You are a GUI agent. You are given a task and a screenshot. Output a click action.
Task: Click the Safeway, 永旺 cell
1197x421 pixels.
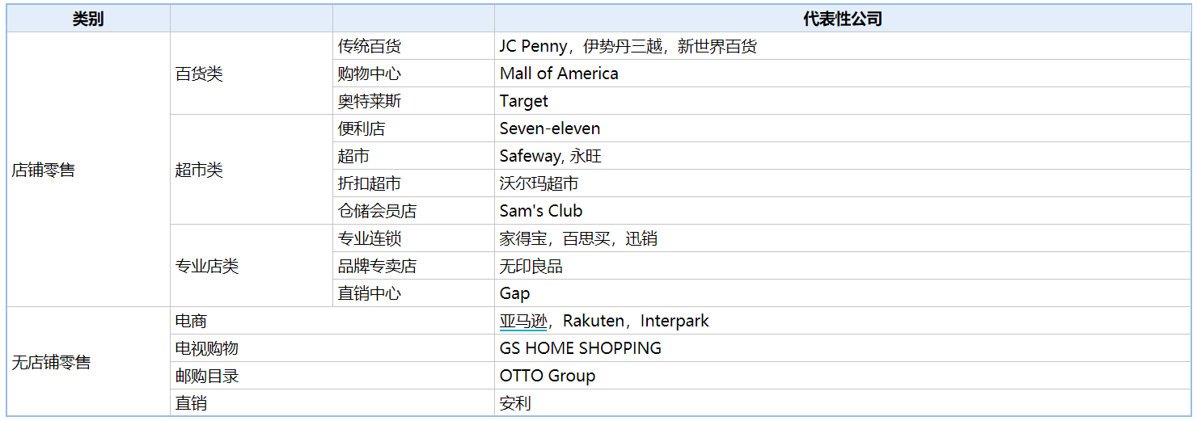point(843,156)
